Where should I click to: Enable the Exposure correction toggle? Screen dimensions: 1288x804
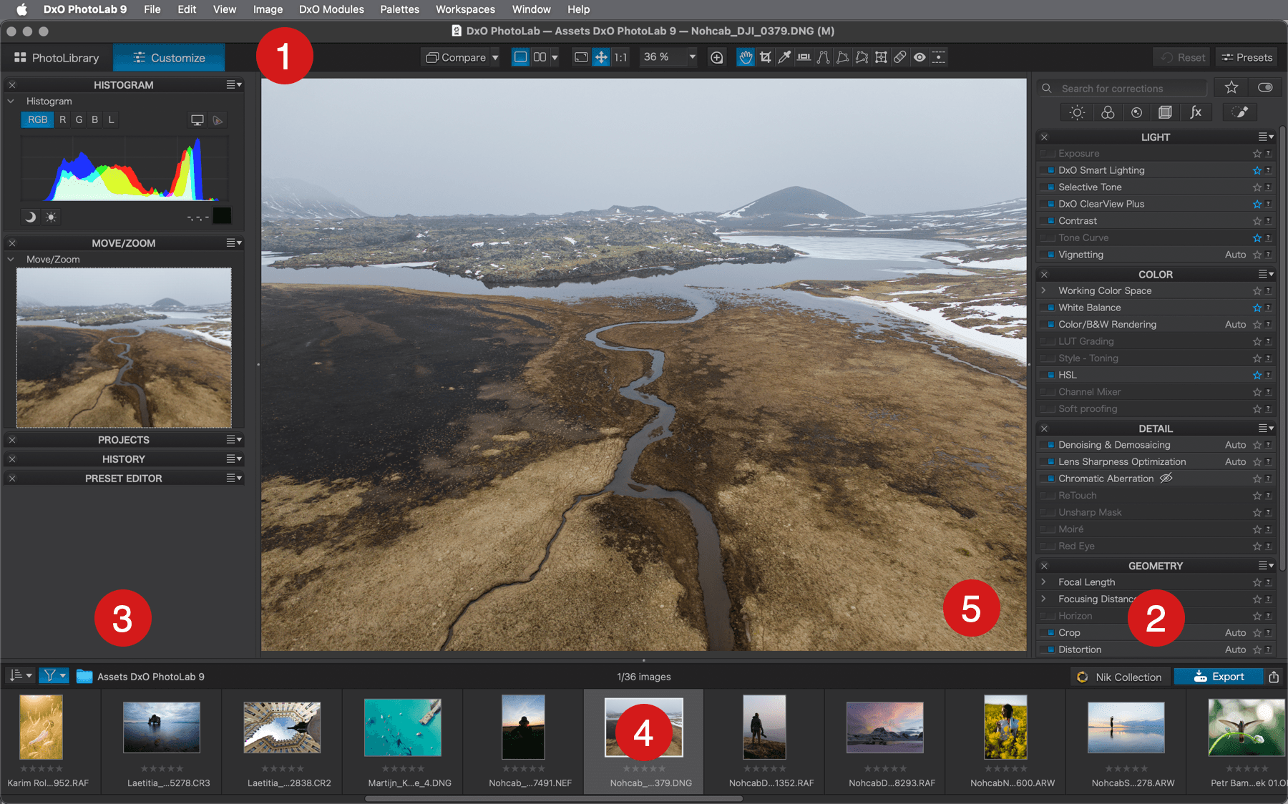1048,154
